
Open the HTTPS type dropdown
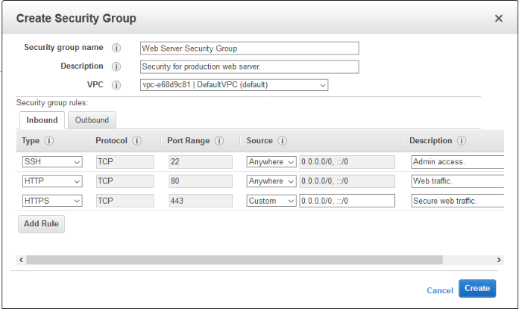pos(52,201)
